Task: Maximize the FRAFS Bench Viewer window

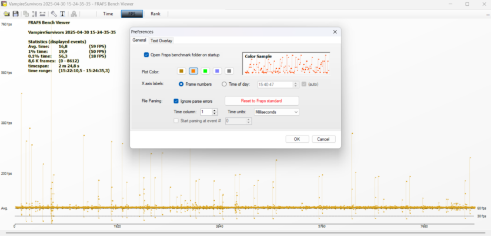Action: [x=467, y=4]
